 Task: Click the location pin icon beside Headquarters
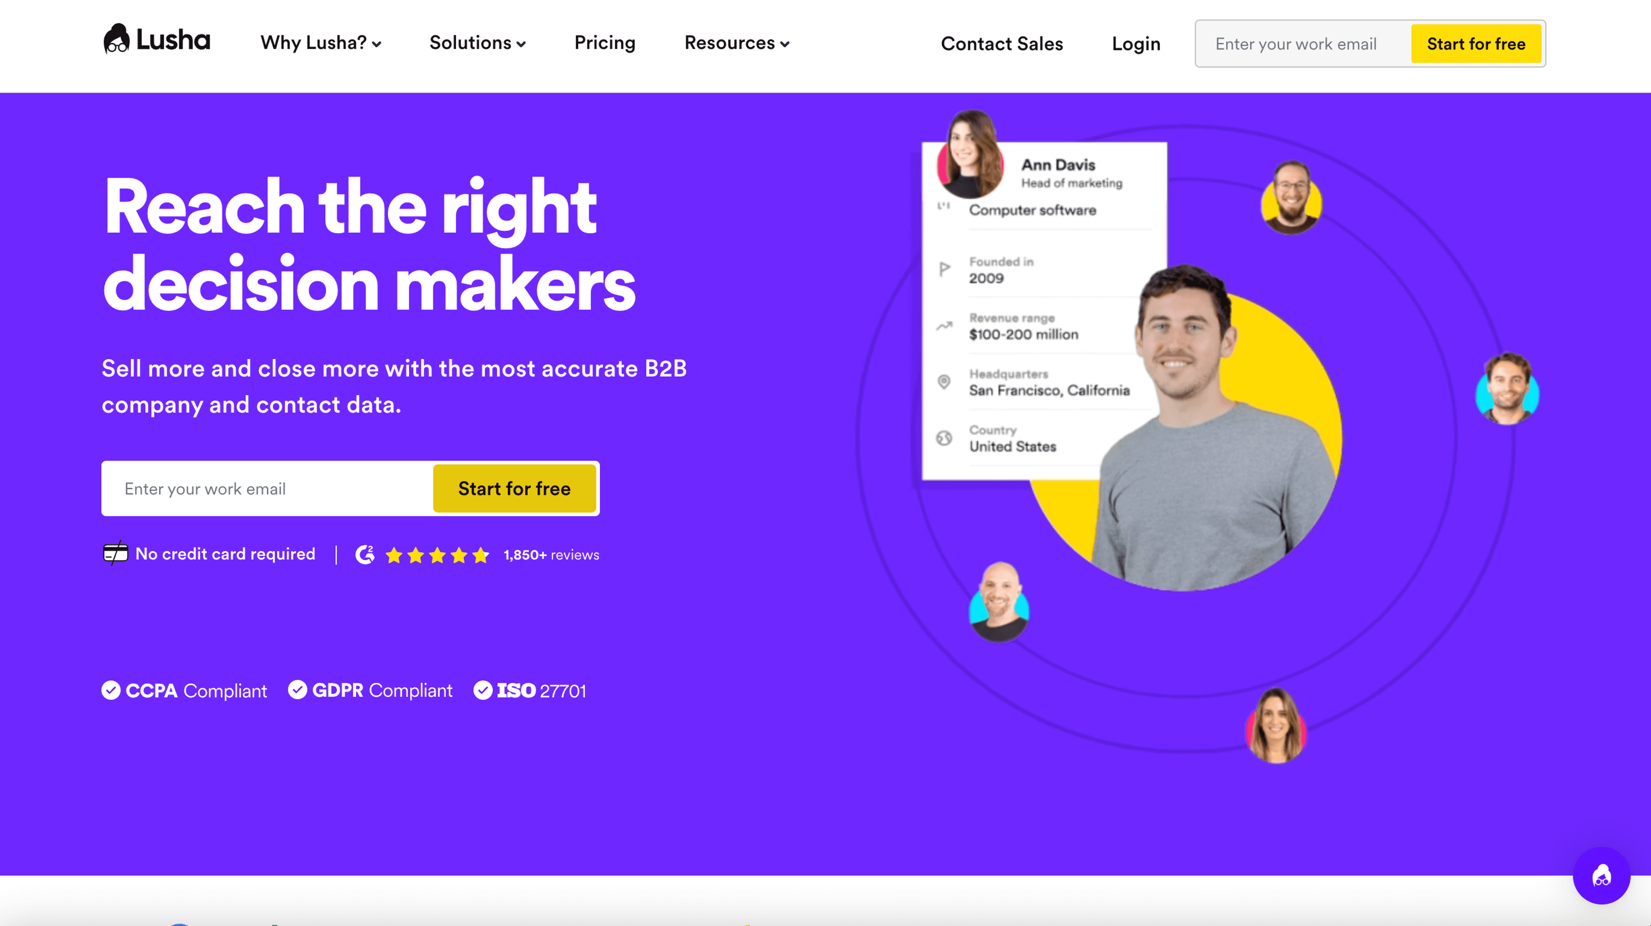pyautogui.click(x=943, y=382)
